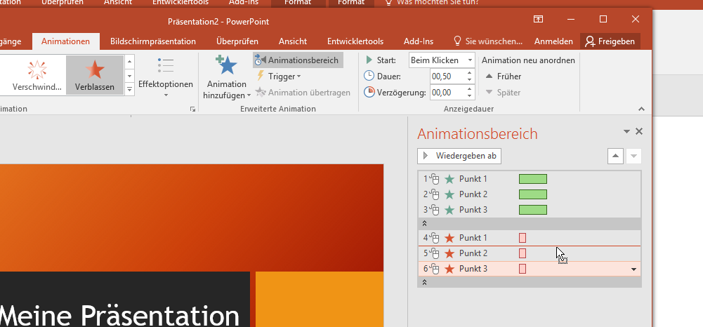Select animation 1 Punkt 1 entry
Image resolution: width=703 pixels, height=327 pixels.
(529, 179)
